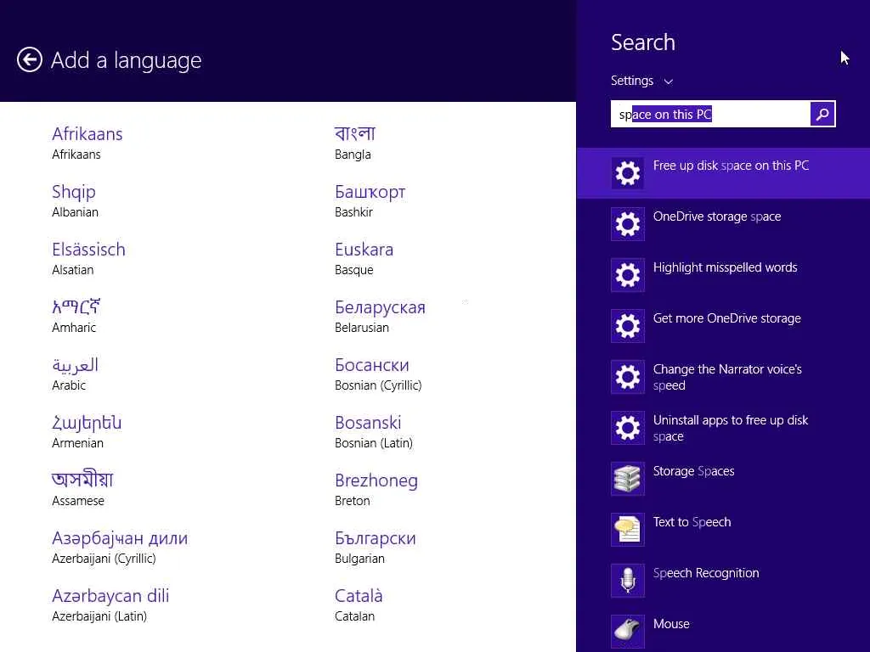Select Беларуская Belarusian language
The image size is (870, 652).
coord(380,316)
